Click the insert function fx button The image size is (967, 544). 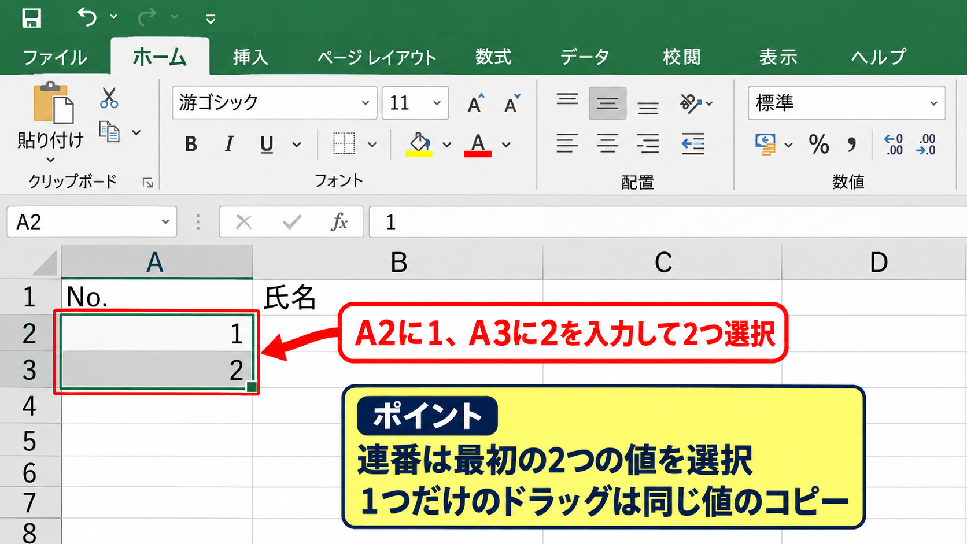[339, 222]
